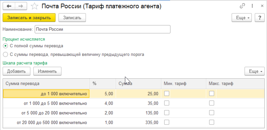The height and width of the screenshot is (130, 267).
Task: Edit the Наименование field
Action: 102,29
